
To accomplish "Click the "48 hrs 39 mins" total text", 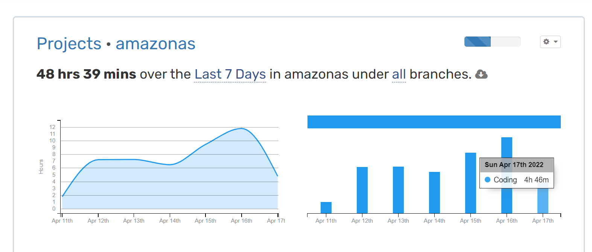I will [86, 74].
